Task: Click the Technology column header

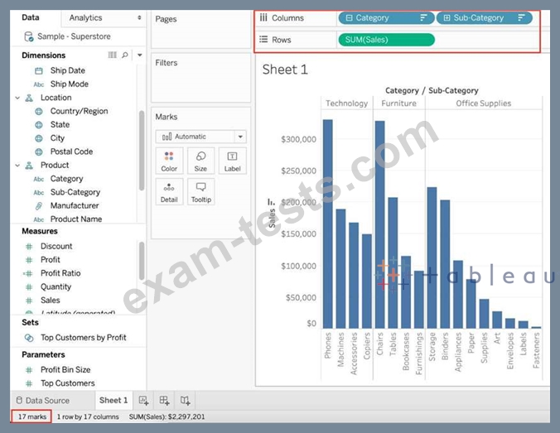Action: click(346, 103)
